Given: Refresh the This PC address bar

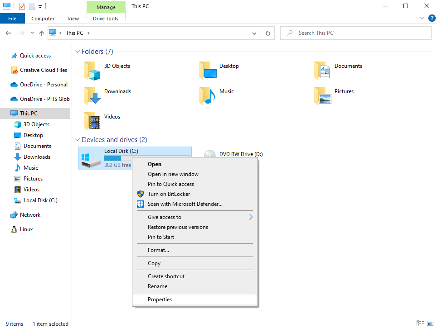Looking at the screenshot, I should [x=267, y=33].
